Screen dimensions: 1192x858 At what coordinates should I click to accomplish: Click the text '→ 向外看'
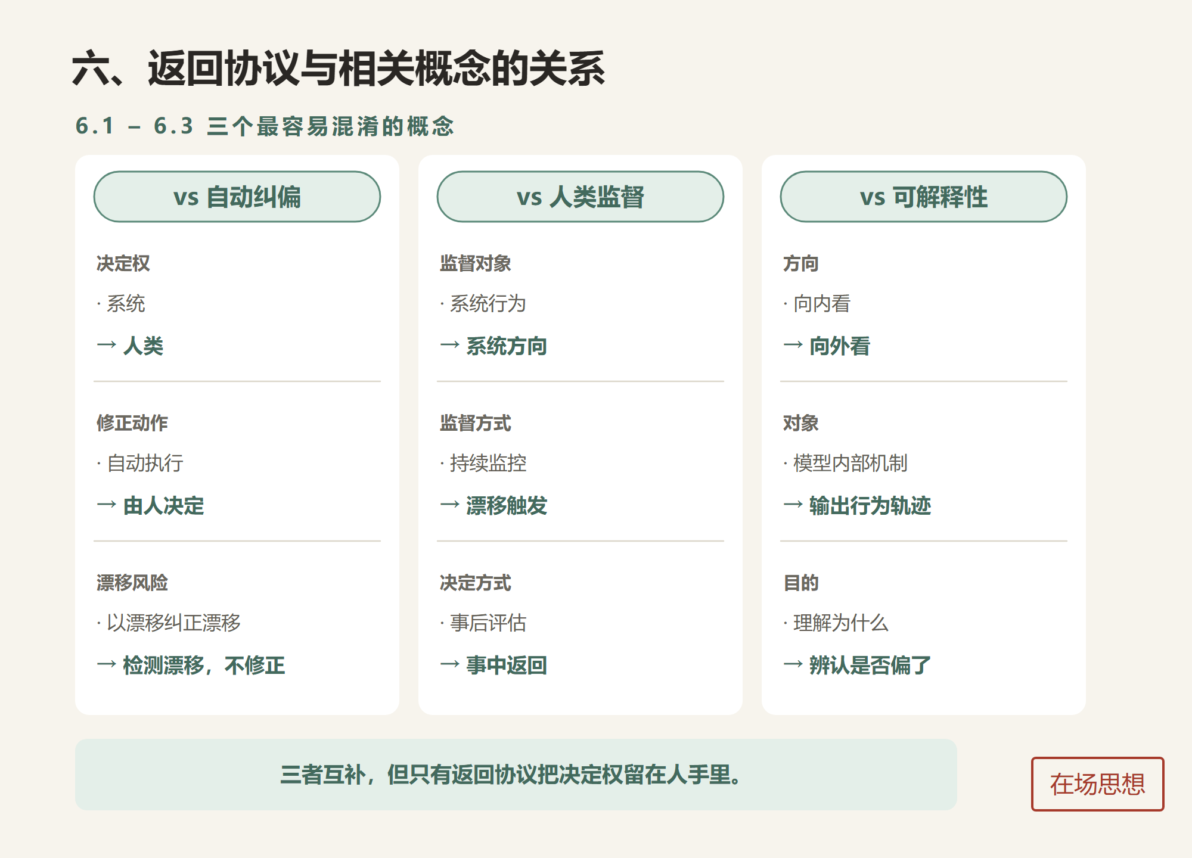coord(827,346)
